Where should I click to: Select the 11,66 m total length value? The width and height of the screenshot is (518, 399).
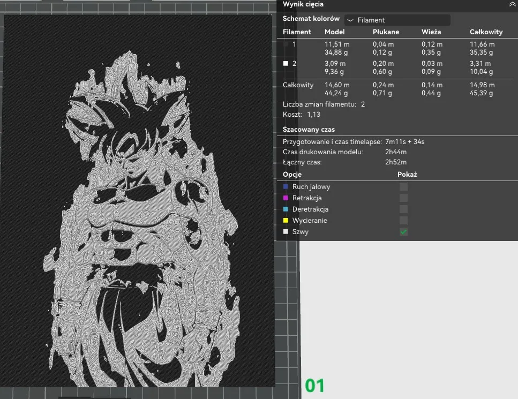[482, 44]
